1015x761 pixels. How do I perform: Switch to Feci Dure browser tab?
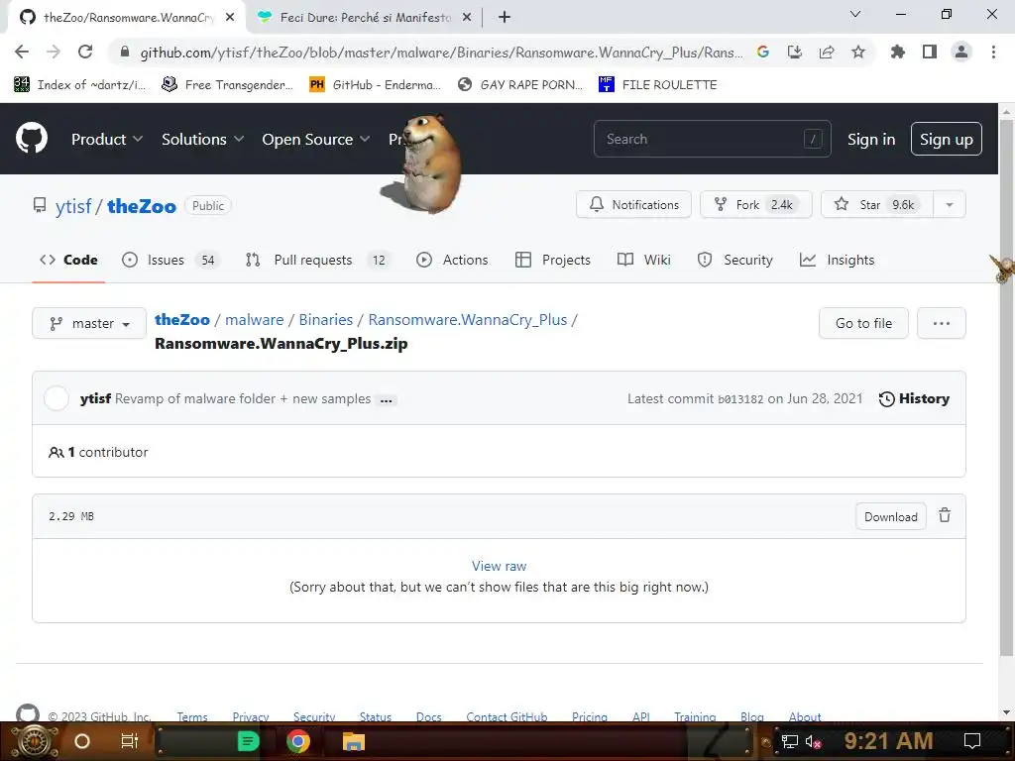(364, 18)
